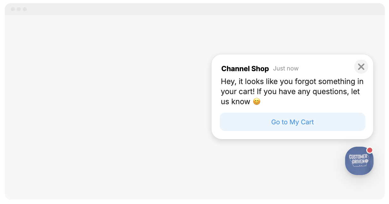Click the target symbol in the launcher logo
Screen dimensions: 389x204
[x=366, y=161]
